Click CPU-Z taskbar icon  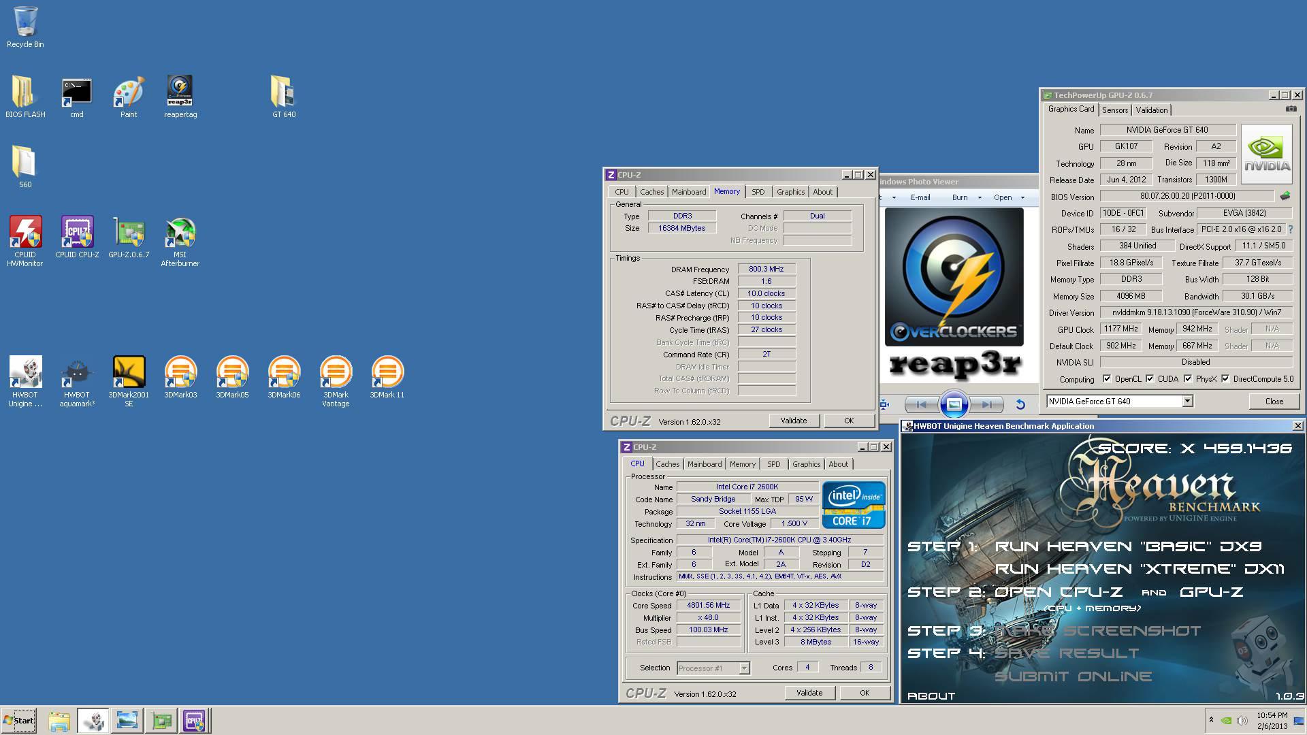tap(194, 721)
